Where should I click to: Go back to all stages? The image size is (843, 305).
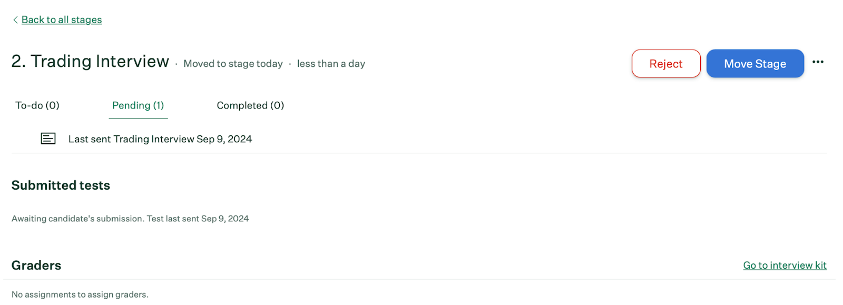(62, 20)
